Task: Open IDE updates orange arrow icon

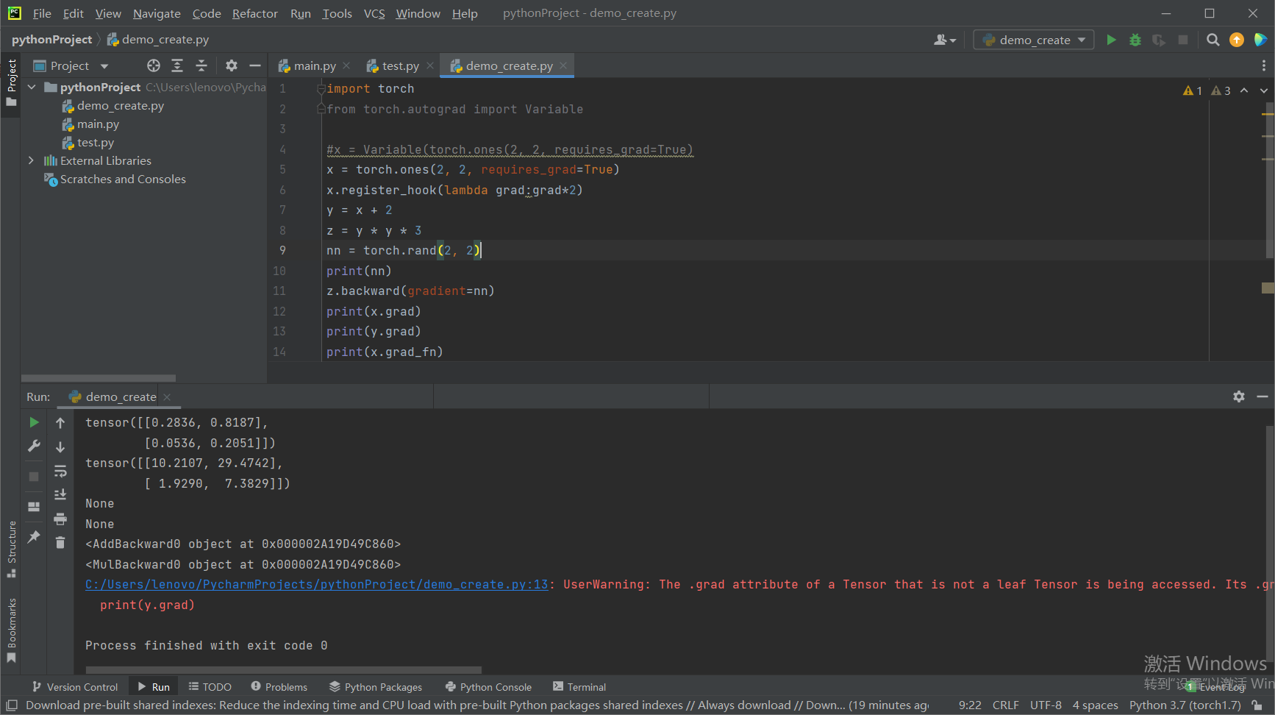Action: tap(1237, 40)
